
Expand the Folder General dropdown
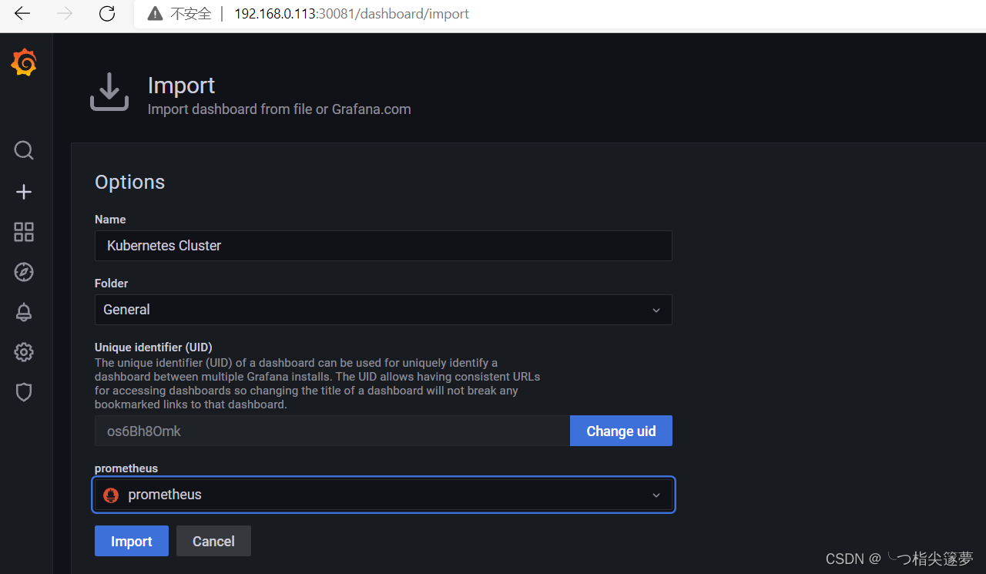[384, 310]
